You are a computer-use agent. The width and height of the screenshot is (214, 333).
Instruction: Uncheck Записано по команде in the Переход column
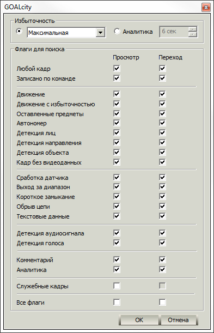(162, 78)
